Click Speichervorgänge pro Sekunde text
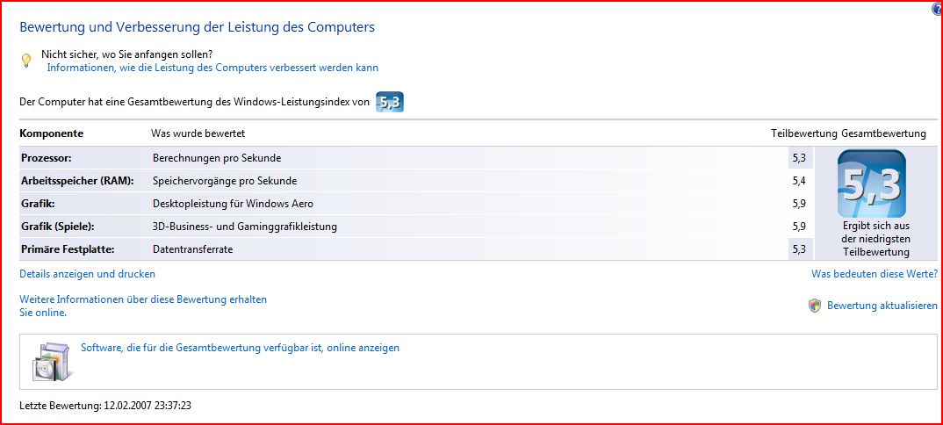The image size is (943, 425). [225, 181]
